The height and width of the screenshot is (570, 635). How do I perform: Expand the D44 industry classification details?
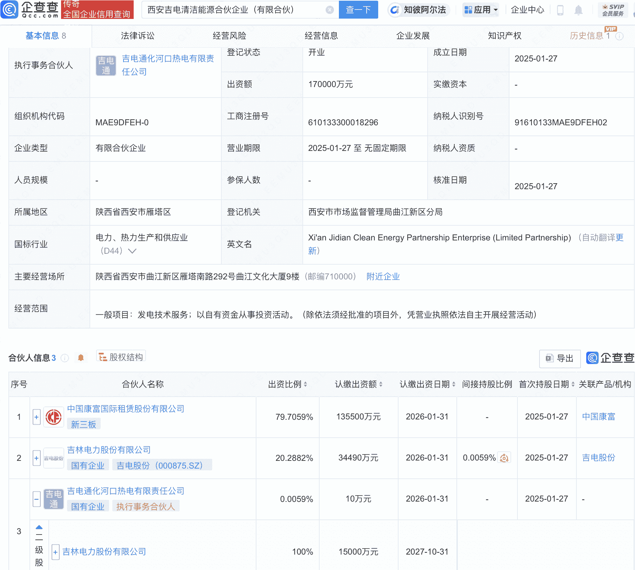pos(132,251)
